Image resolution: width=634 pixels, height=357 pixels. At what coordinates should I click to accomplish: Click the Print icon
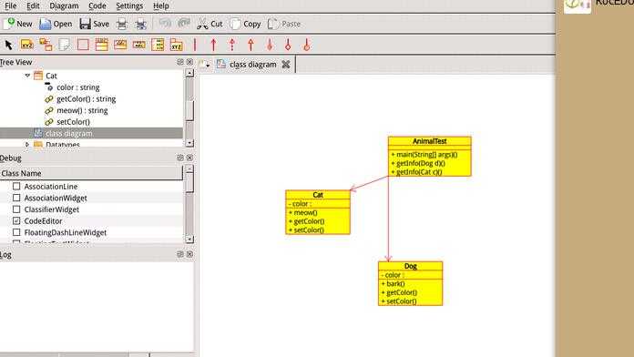[122, 25]
